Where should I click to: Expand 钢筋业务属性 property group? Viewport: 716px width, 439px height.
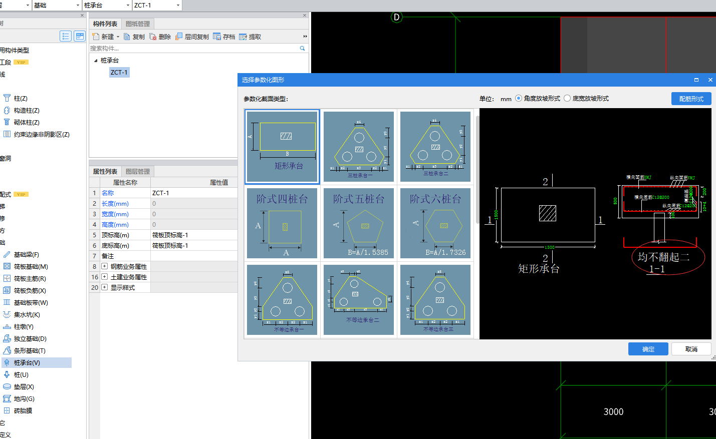pos(105,267)
